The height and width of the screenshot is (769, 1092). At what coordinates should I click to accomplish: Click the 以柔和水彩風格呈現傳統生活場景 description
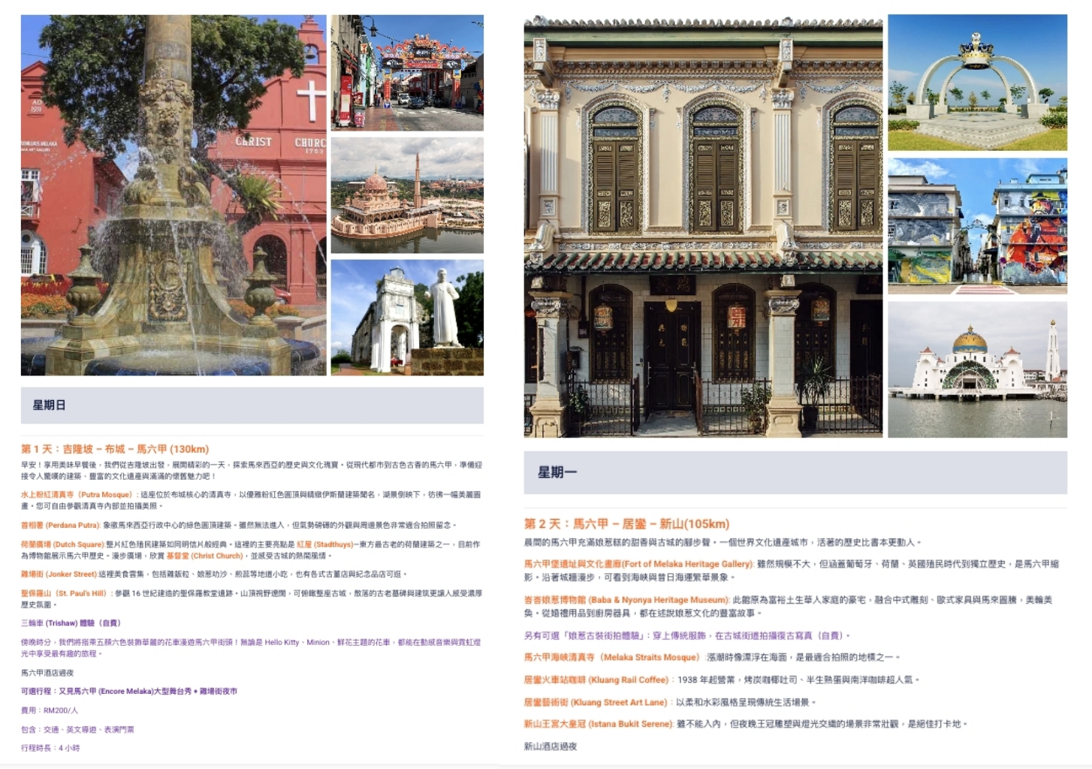(745, 702)
